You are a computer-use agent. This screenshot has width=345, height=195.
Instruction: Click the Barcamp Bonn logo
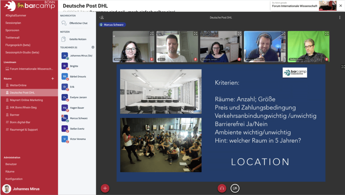pyautogui.click(x=30, y=6)
